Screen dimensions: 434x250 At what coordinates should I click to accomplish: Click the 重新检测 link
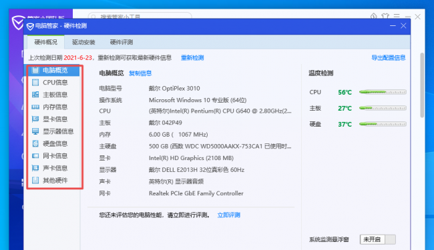pos(192,58)
